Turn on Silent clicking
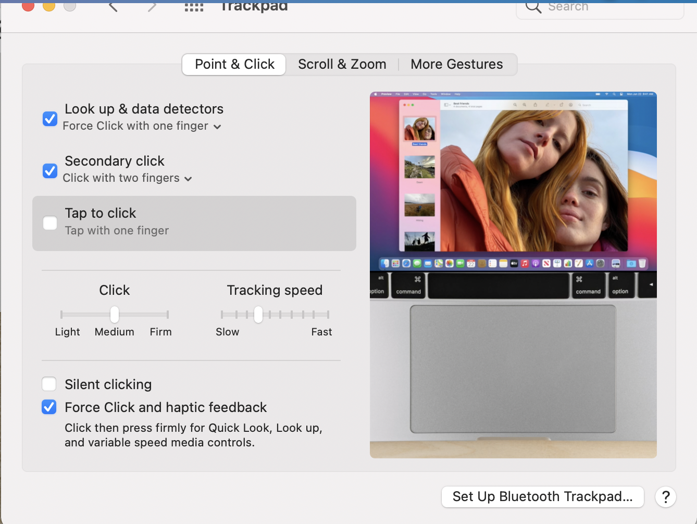Viewport: 697px width, 524px height. coord(49,384)
